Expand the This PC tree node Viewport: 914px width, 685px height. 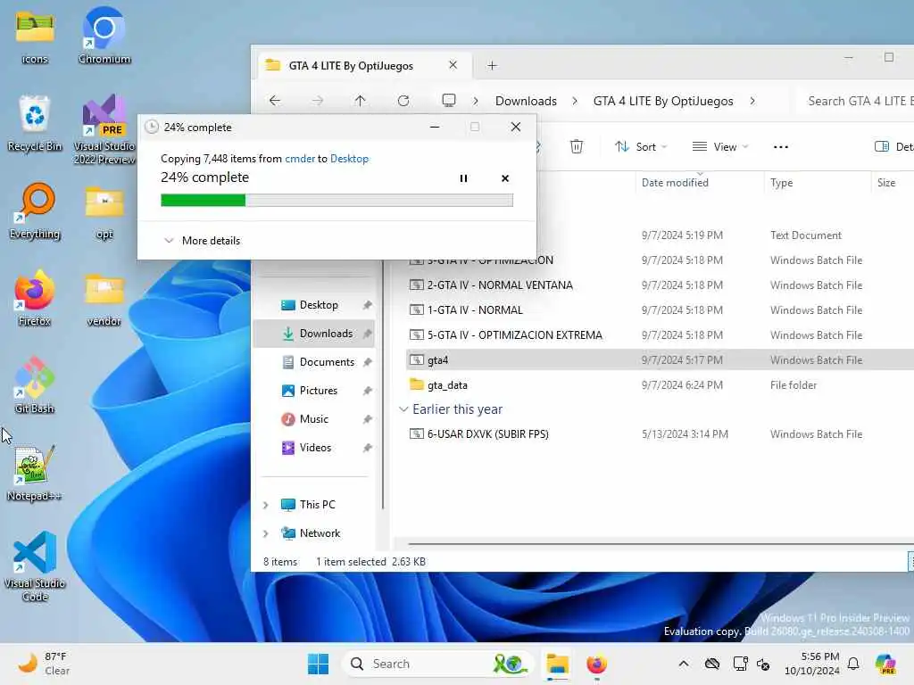tap(266, 505)
